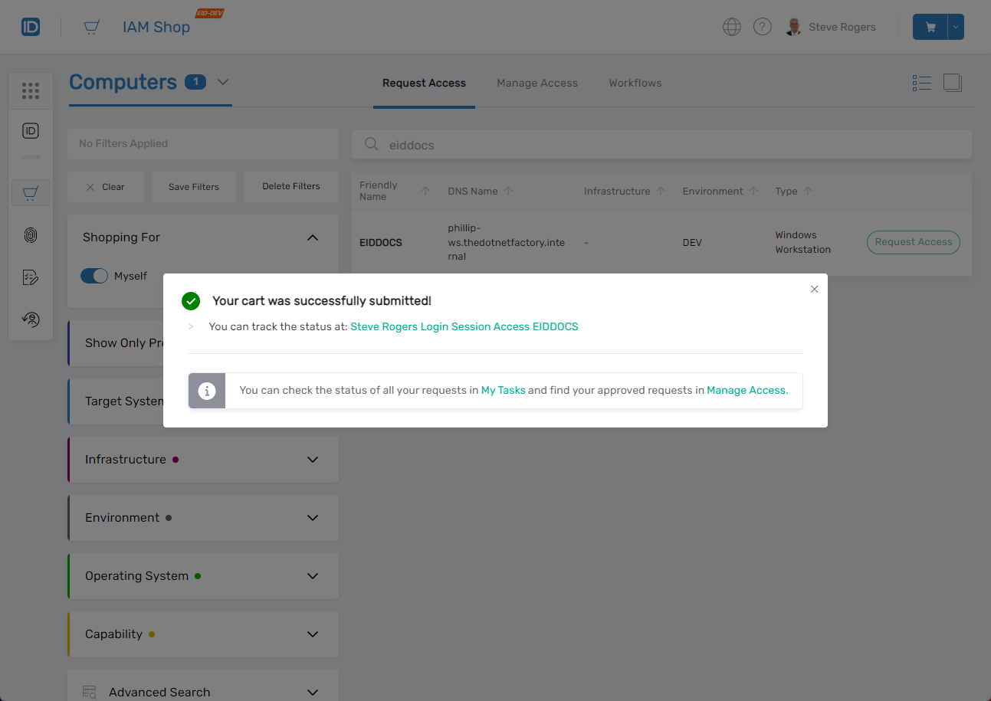991x701 pixels.
Task: Click the shopping cart sidebar icon
Action: (x=31, y=193)
